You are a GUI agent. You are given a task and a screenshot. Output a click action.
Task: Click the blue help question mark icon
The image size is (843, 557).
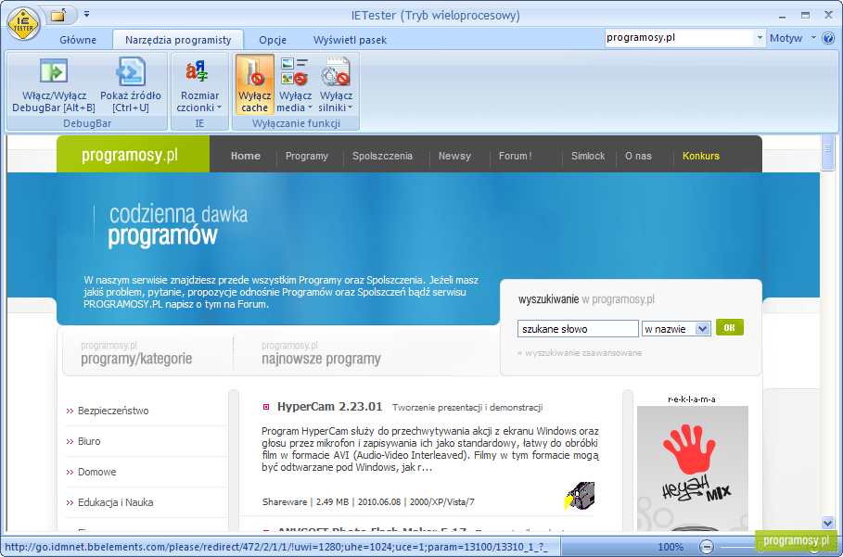coord(828,38)
